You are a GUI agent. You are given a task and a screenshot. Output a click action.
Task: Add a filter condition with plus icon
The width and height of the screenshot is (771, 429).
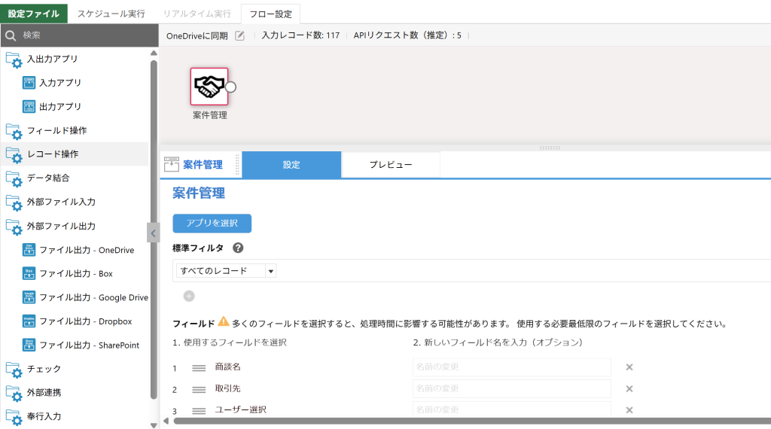coord(189,296)
